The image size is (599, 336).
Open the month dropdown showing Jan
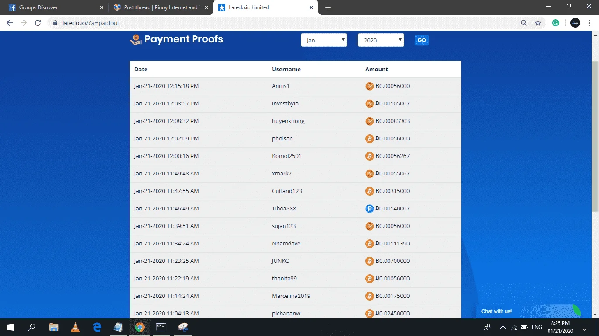click(324, 40)
